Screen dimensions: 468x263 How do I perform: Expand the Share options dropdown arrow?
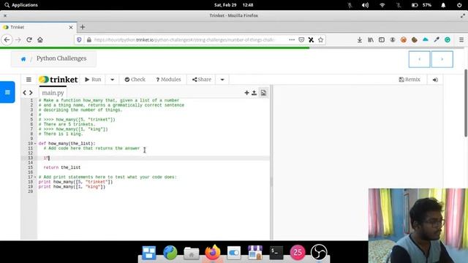[x=222, y=80]
